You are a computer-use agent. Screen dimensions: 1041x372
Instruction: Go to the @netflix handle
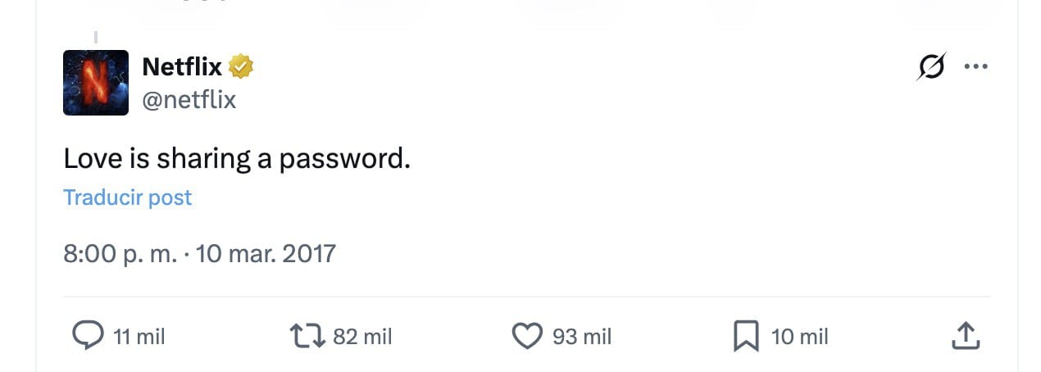189,100
